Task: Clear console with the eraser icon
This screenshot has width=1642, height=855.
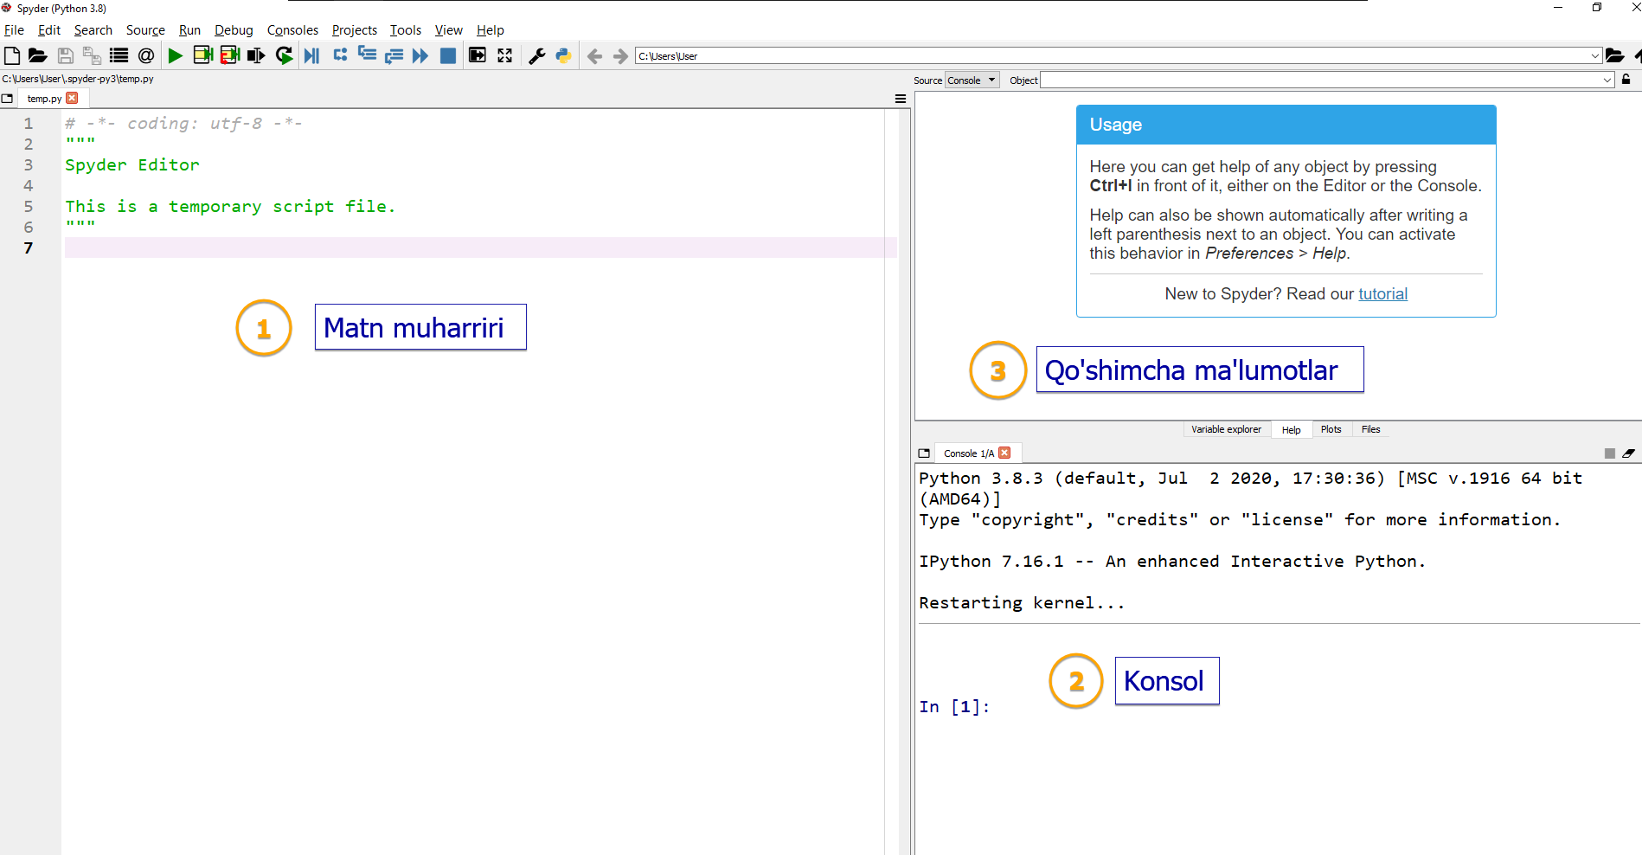Action: point(1628,453)
